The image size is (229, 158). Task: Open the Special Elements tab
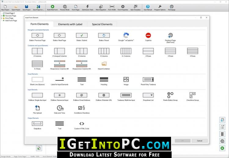102,24
